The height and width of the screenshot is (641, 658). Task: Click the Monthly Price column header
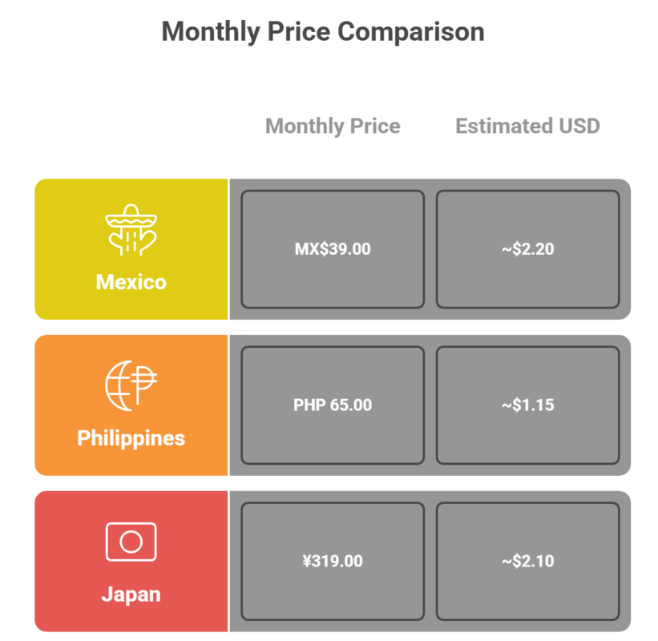333,126
